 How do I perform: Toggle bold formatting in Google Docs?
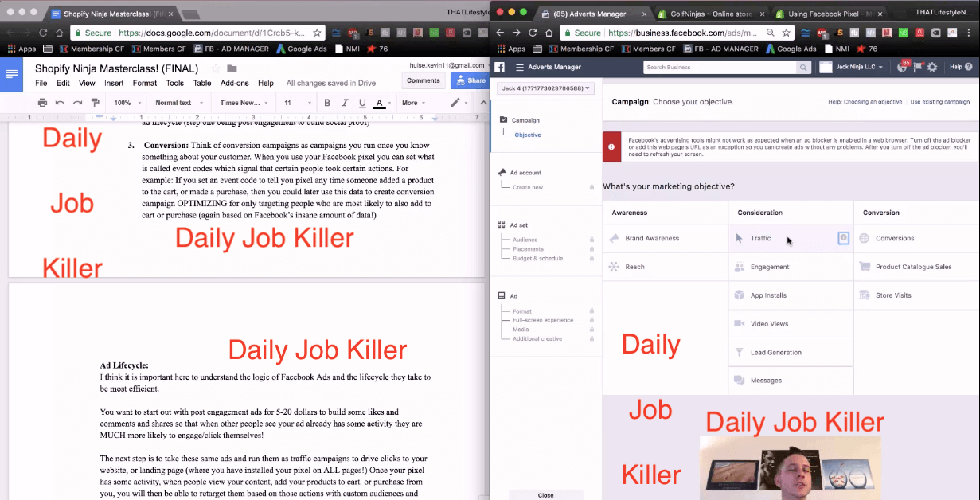coord(326,103)
